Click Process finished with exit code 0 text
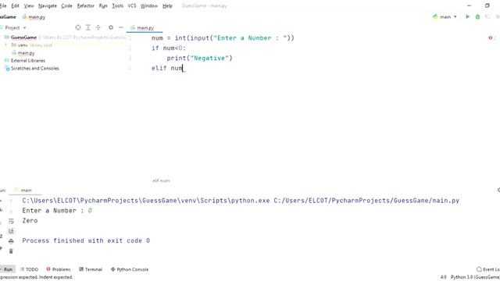This screenshot has height=281, width=500. click(86, 240)
